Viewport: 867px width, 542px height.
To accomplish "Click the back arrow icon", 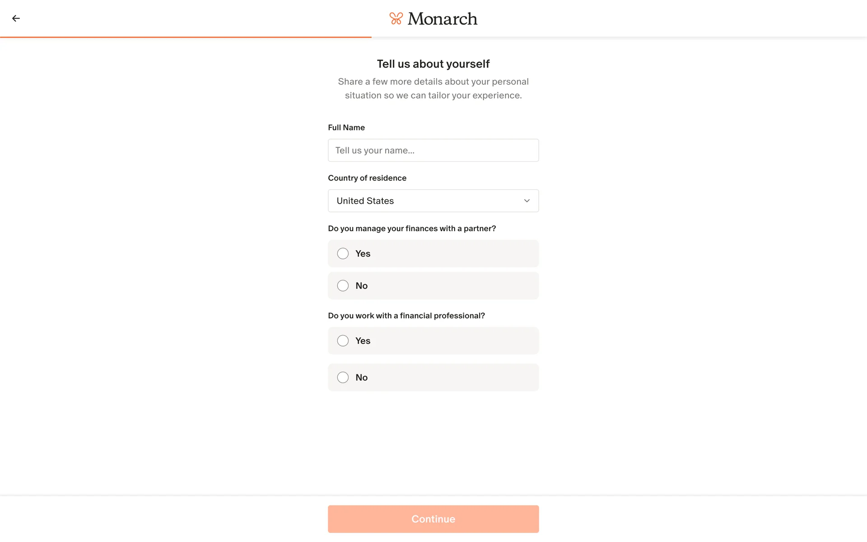I will (x=16, y=19).
